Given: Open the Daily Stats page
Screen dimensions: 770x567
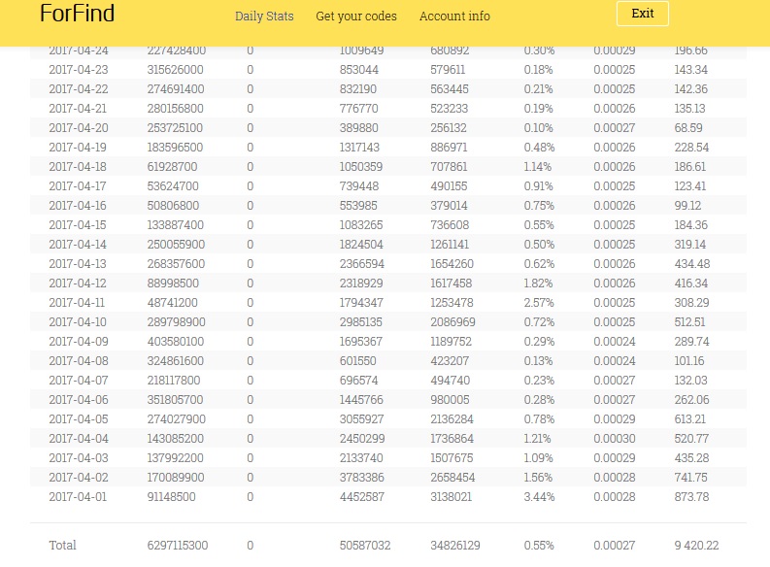Looking at the screenshot, I should (264, 17).
